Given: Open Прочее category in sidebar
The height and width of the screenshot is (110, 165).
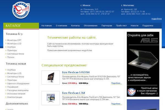Looking at the screenshot, I should (x=11, y=57).
